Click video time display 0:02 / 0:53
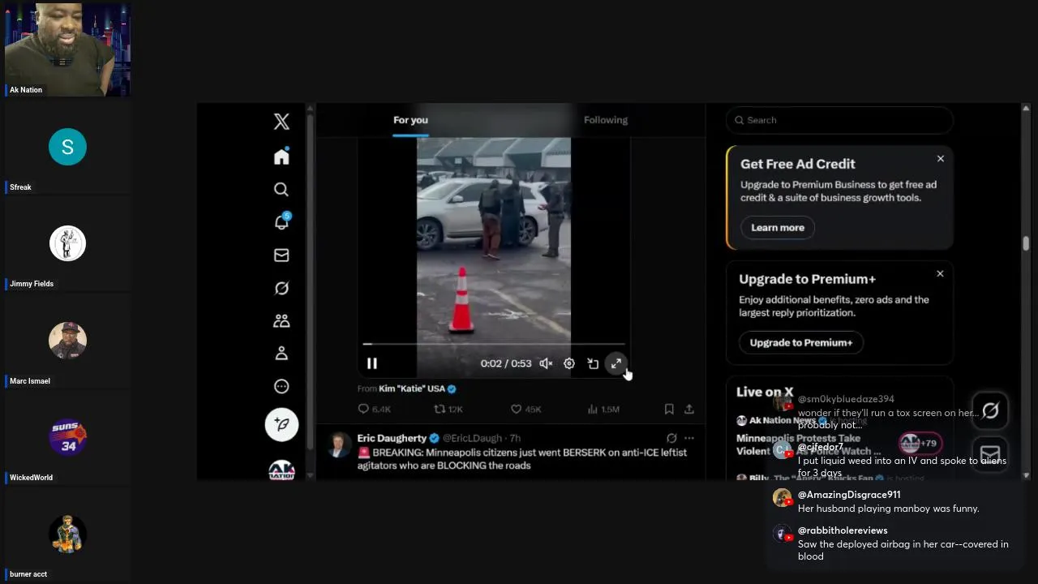 (x=506, y=363)
